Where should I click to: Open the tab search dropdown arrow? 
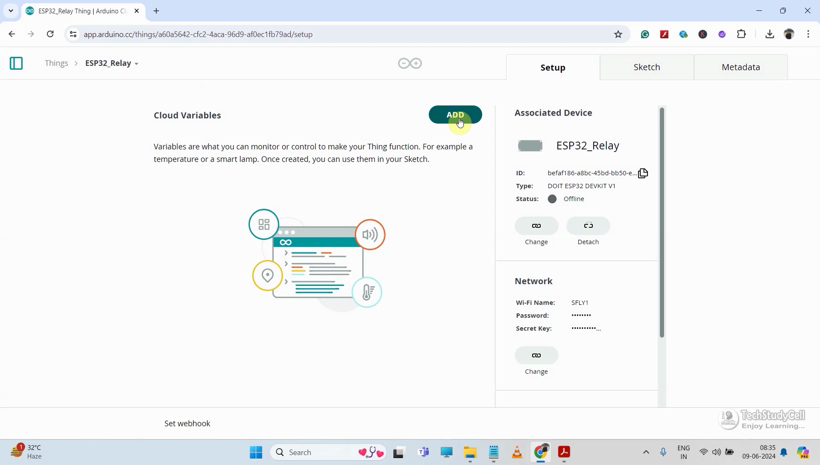tap(11, 11)
